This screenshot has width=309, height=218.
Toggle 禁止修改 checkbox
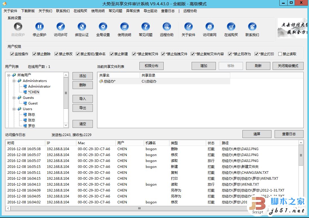tap(56, 54)
